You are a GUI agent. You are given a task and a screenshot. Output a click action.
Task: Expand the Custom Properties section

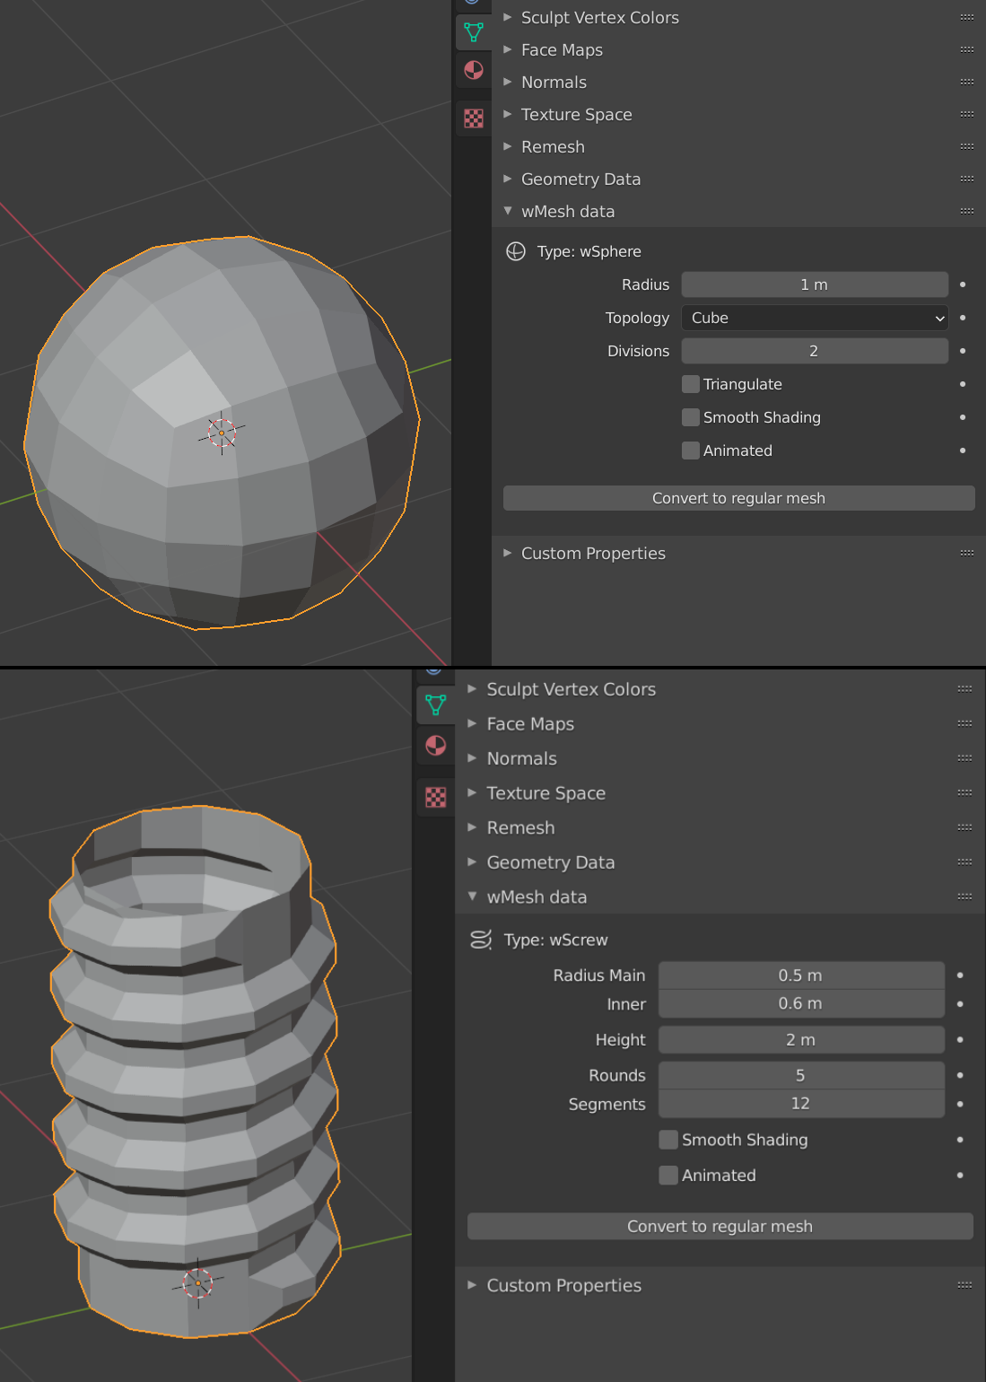592,554
